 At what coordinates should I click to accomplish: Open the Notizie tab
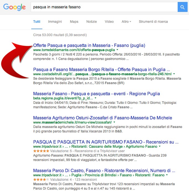click(92, 22)
